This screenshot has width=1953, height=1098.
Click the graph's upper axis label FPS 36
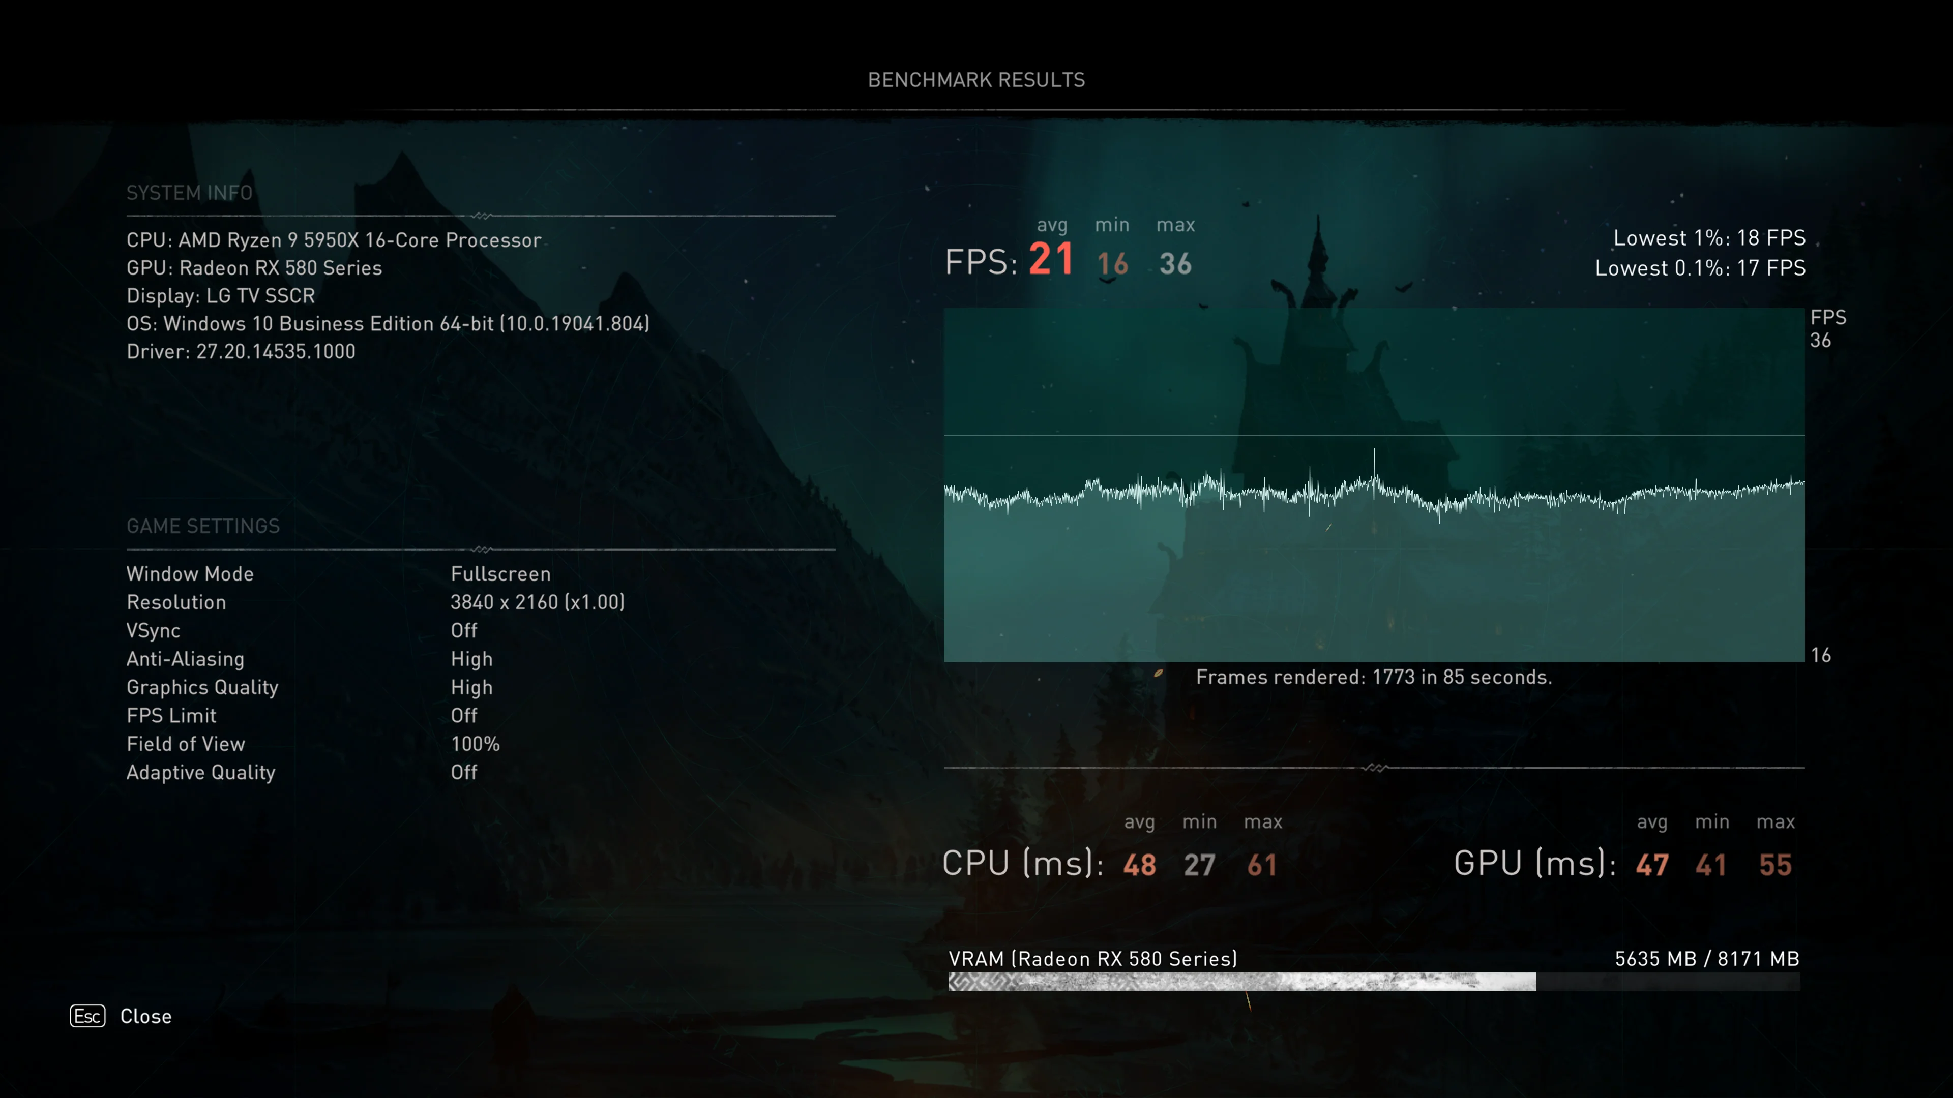click(x=1828, y=329)
